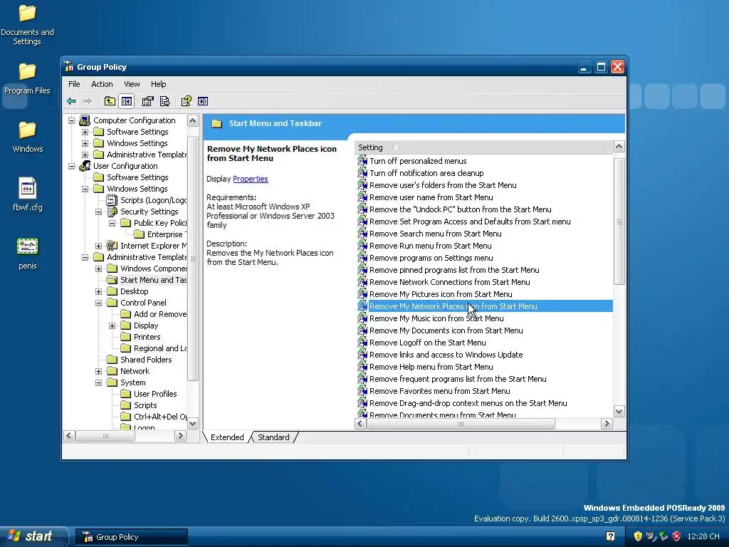Click the language bar help icon in taskbar

point(610,536)
